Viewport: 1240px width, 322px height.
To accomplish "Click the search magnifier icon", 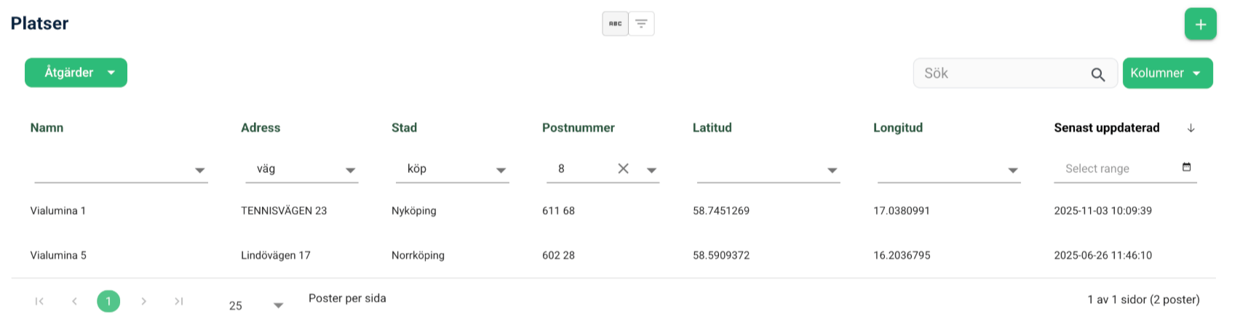I will pyautogui.click(x=1098, y=74).
